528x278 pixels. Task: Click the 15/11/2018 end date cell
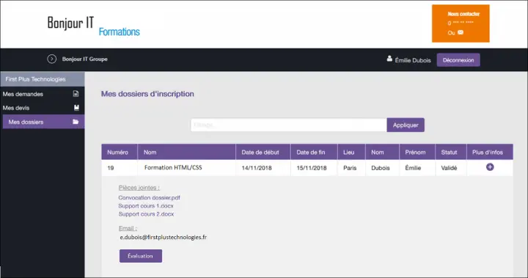pos(314,168)
